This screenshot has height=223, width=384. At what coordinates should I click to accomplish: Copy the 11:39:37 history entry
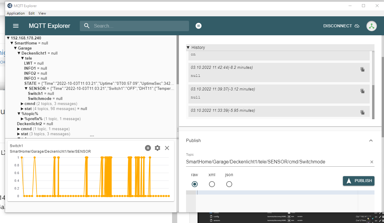tap(362, 91)
